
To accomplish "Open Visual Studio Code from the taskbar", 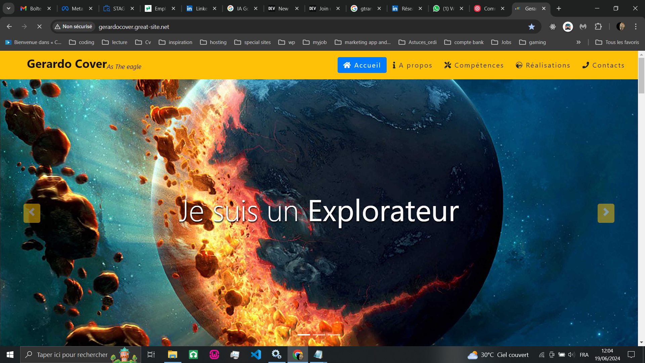I will (x=256, y=355).
